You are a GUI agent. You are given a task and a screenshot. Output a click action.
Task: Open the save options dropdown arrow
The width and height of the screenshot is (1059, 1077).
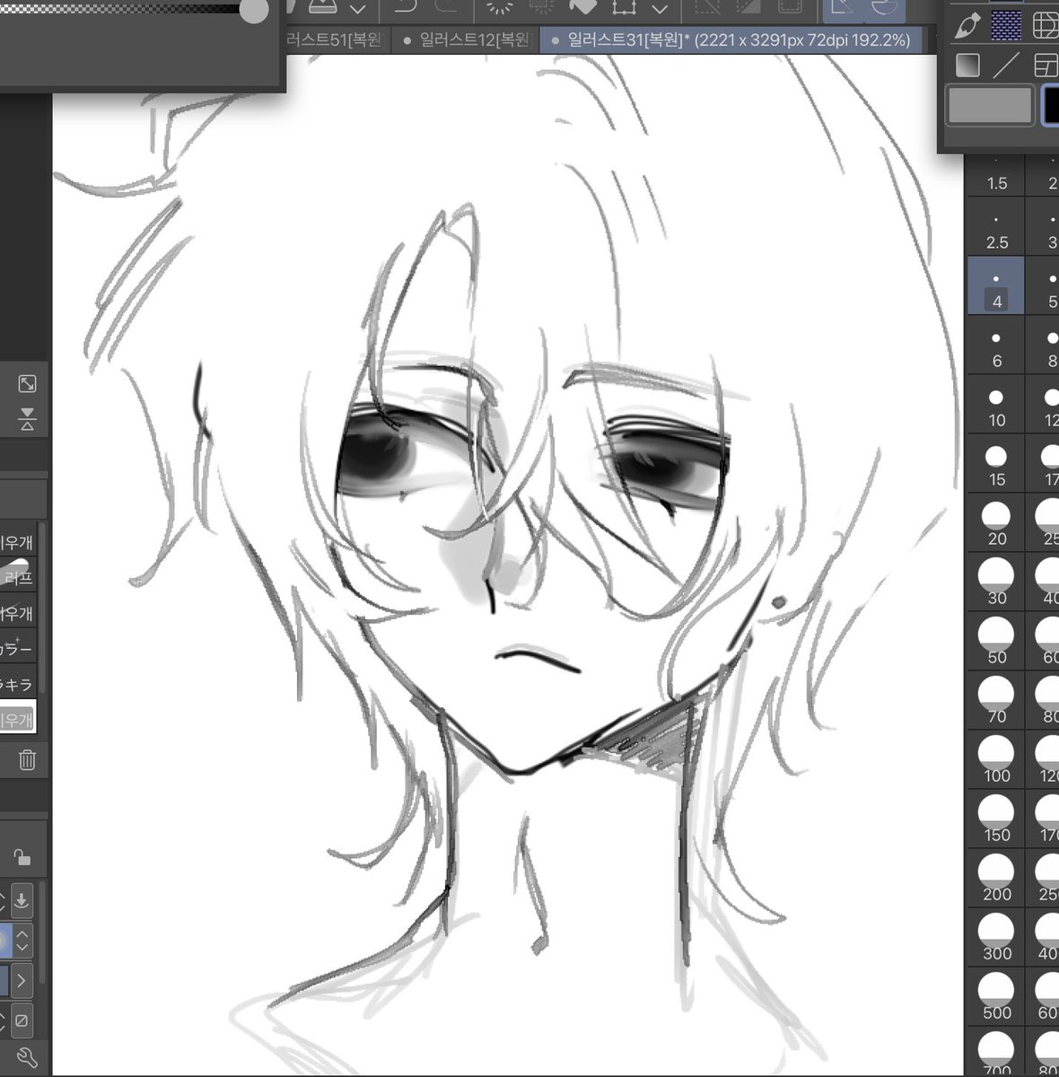[357, 9]
